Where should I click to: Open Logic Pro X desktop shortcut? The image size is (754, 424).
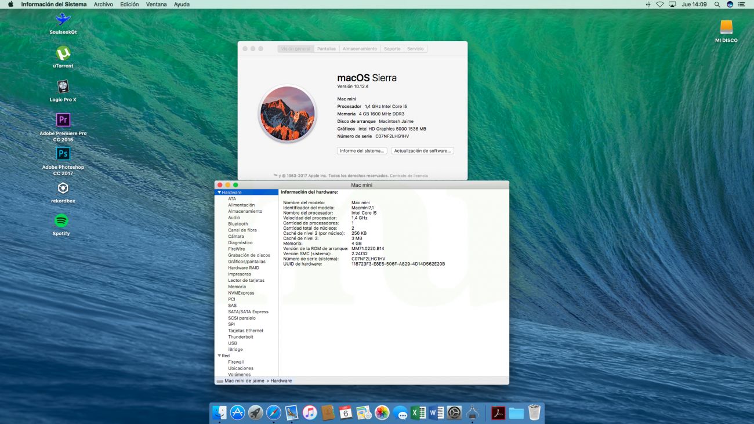coord(63,87)
